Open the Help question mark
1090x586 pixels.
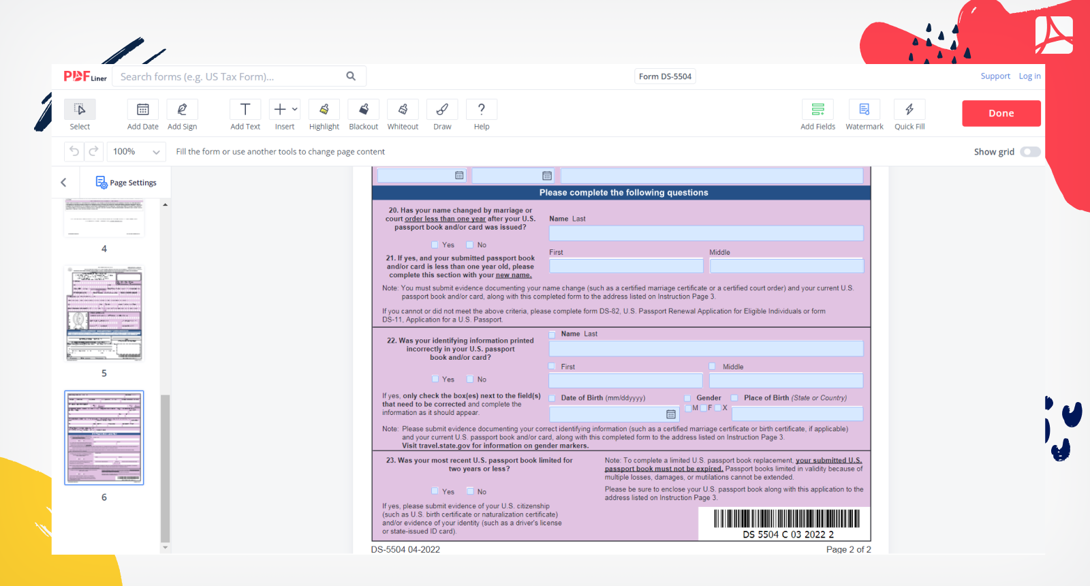point(482,110)
